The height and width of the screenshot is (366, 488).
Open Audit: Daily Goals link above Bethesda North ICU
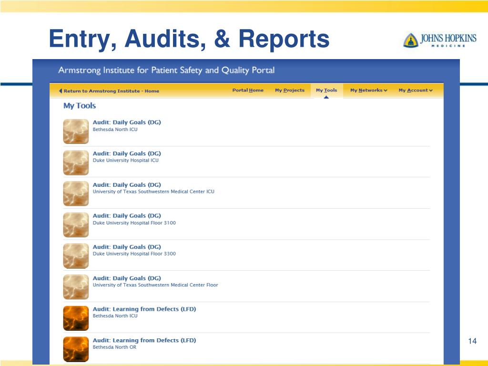(x=127, y=122)
